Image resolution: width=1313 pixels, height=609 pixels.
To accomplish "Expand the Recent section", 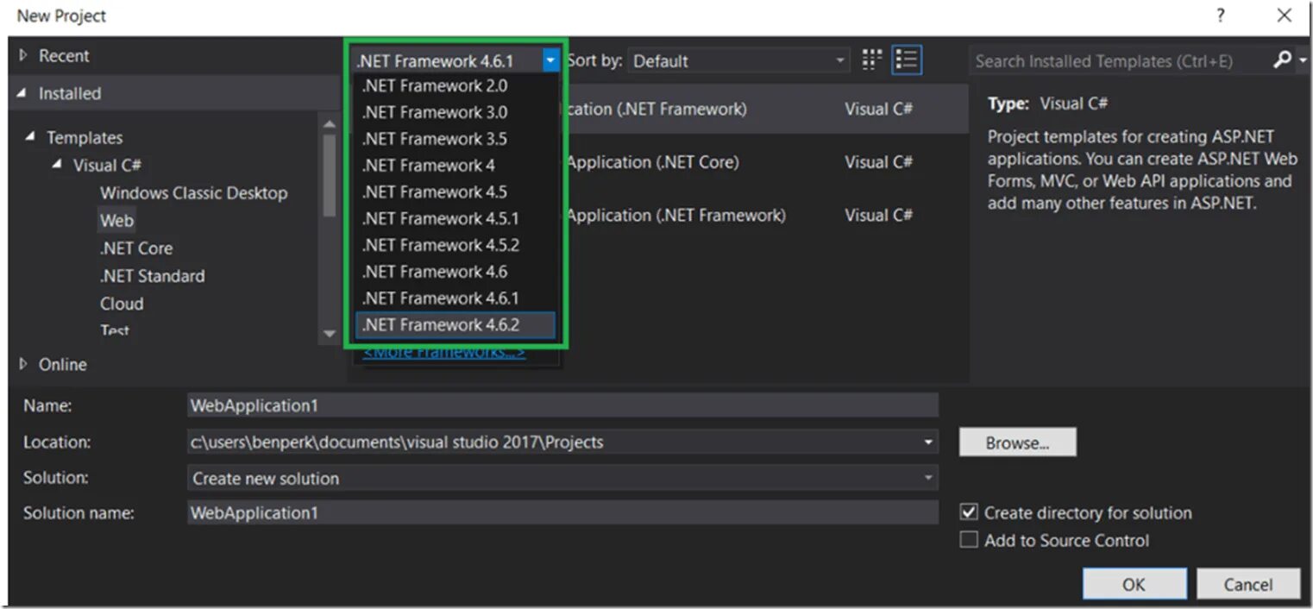I will click(x=23, y=55).
